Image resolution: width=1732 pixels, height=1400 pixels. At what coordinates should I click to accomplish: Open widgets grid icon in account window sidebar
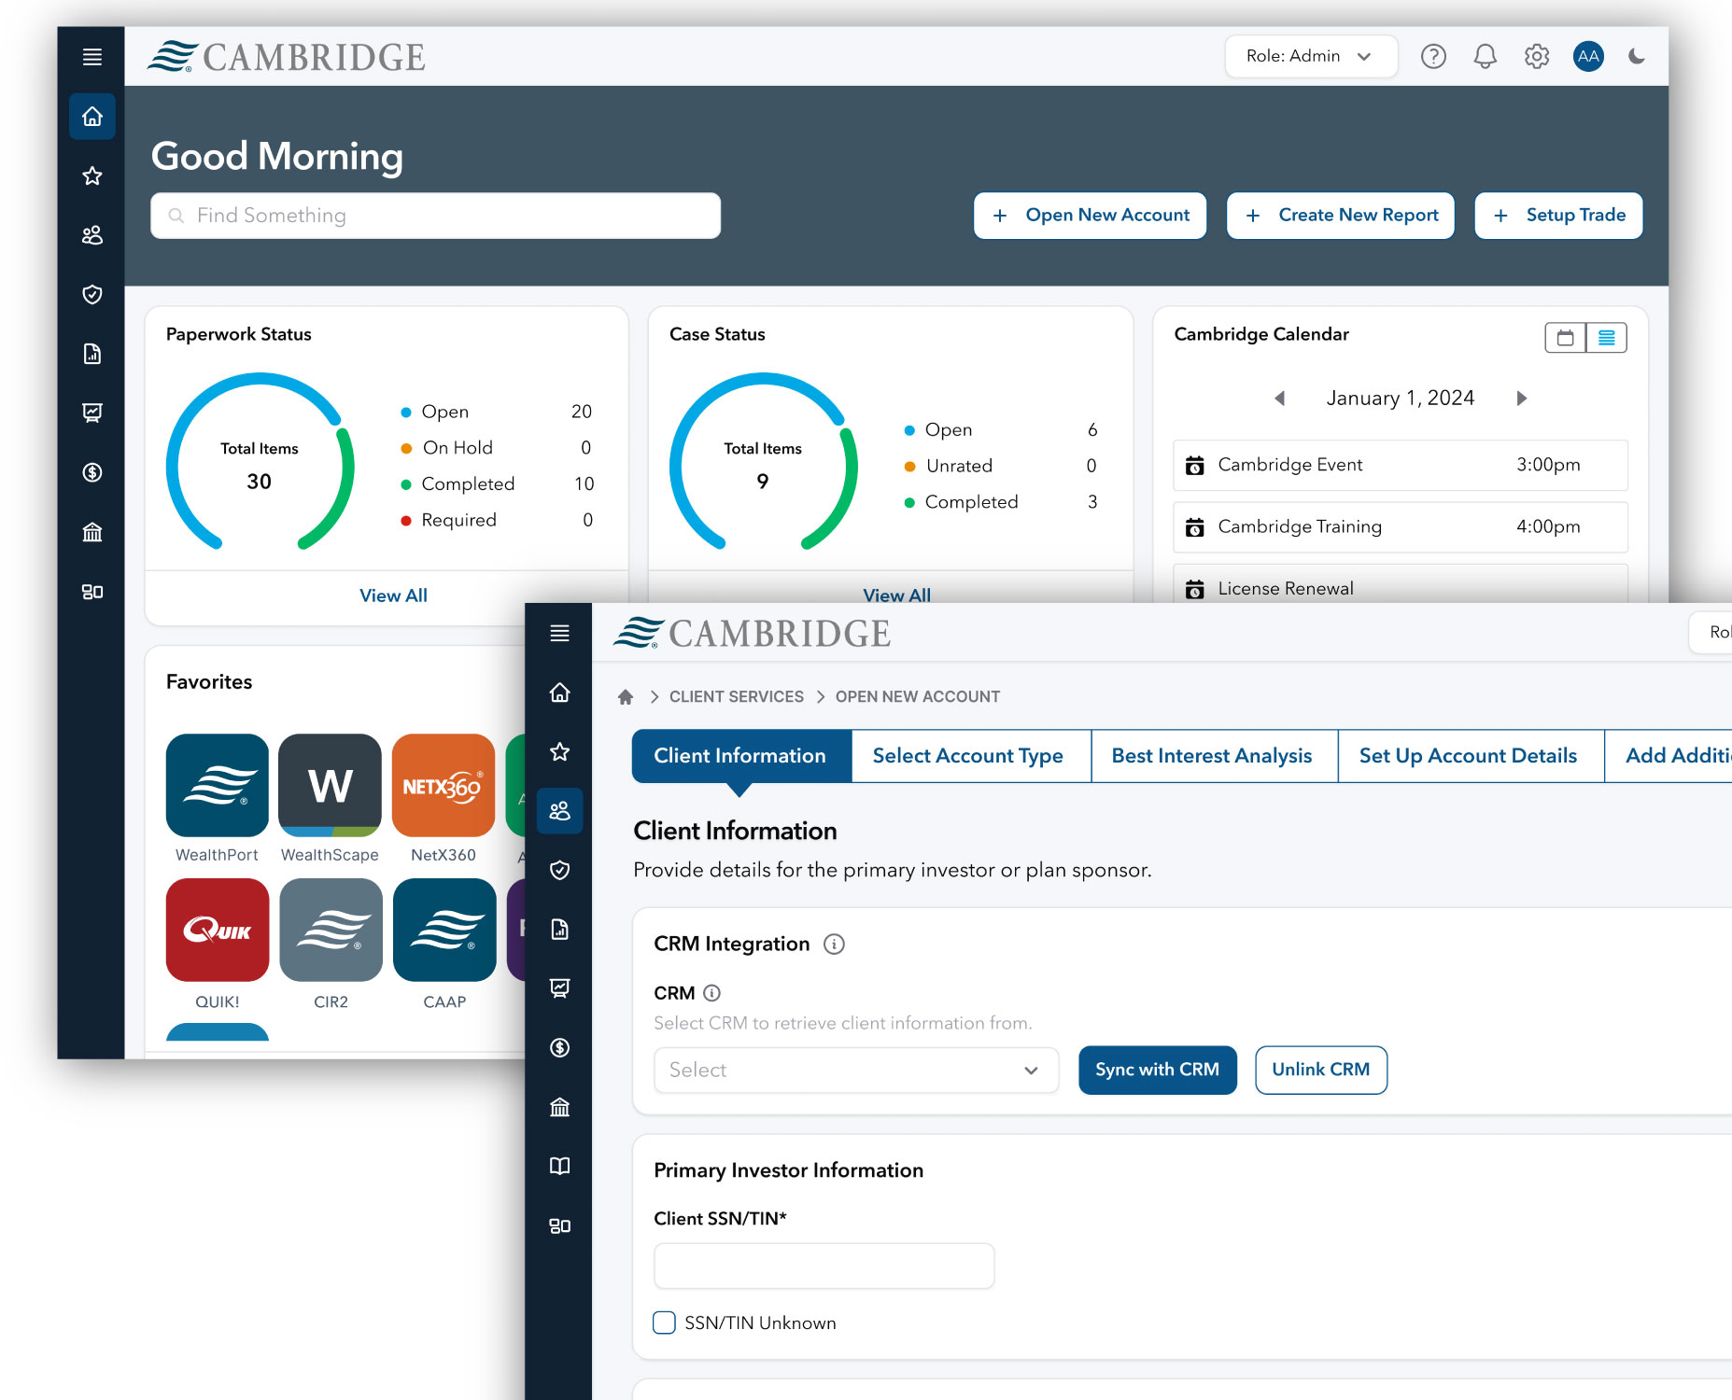pos(559,1226)
